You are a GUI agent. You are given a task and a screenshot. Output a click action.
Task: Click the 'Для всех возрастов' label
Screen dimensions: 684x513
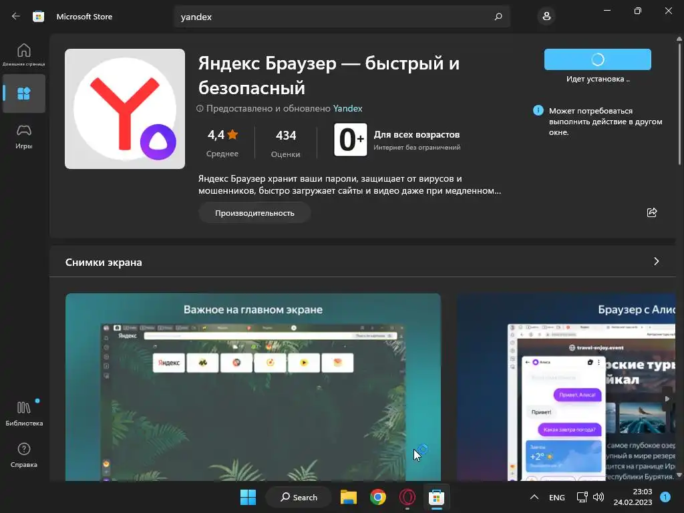click(x=417, y=134)
